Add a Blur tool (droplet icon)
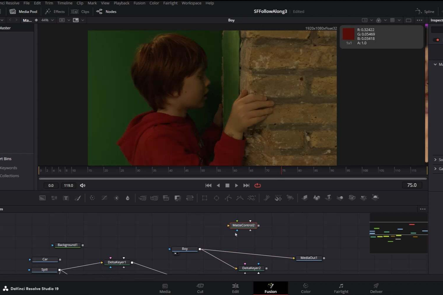443x295 pixels. click(127, 198)
